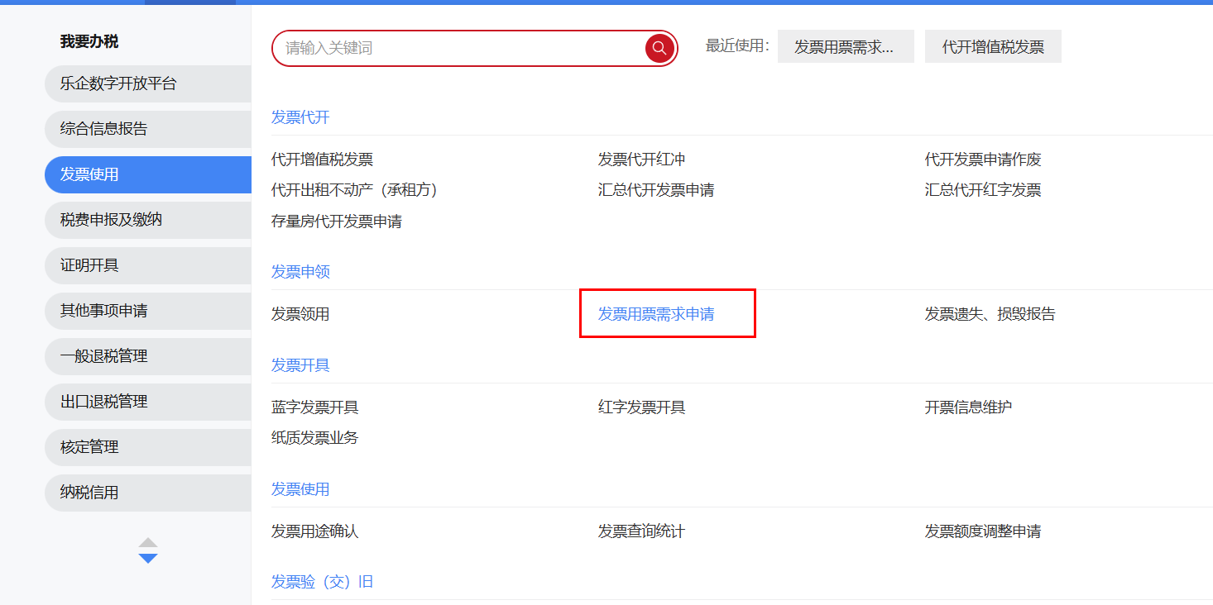Click 纸质发票业务 link
The height and width of the screenshot is (605, 1213).
point(314,438)
